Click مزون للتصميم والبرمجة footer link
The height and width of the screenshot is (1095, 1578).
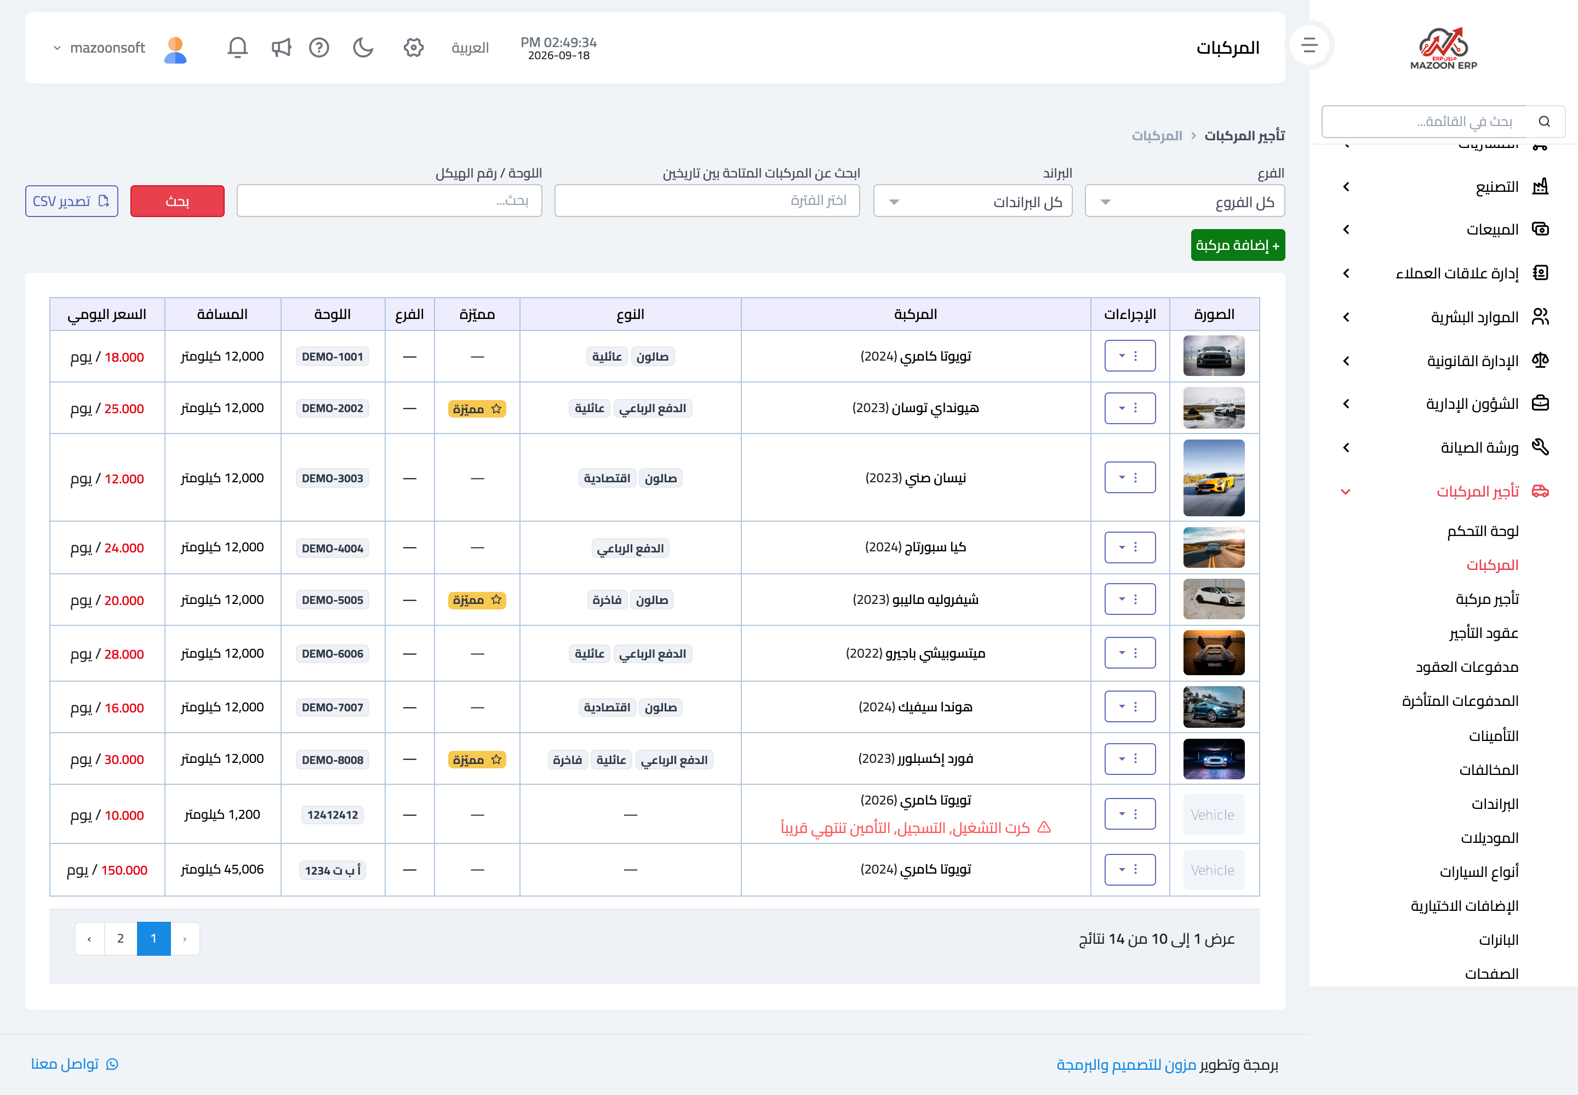1127,1065
